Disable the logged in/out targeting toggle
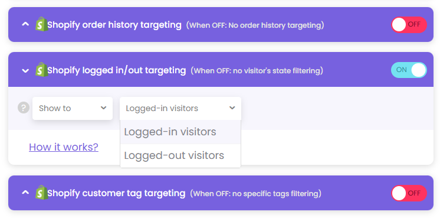Viewport: 440px width, 218px height. [x=409, y=70]
